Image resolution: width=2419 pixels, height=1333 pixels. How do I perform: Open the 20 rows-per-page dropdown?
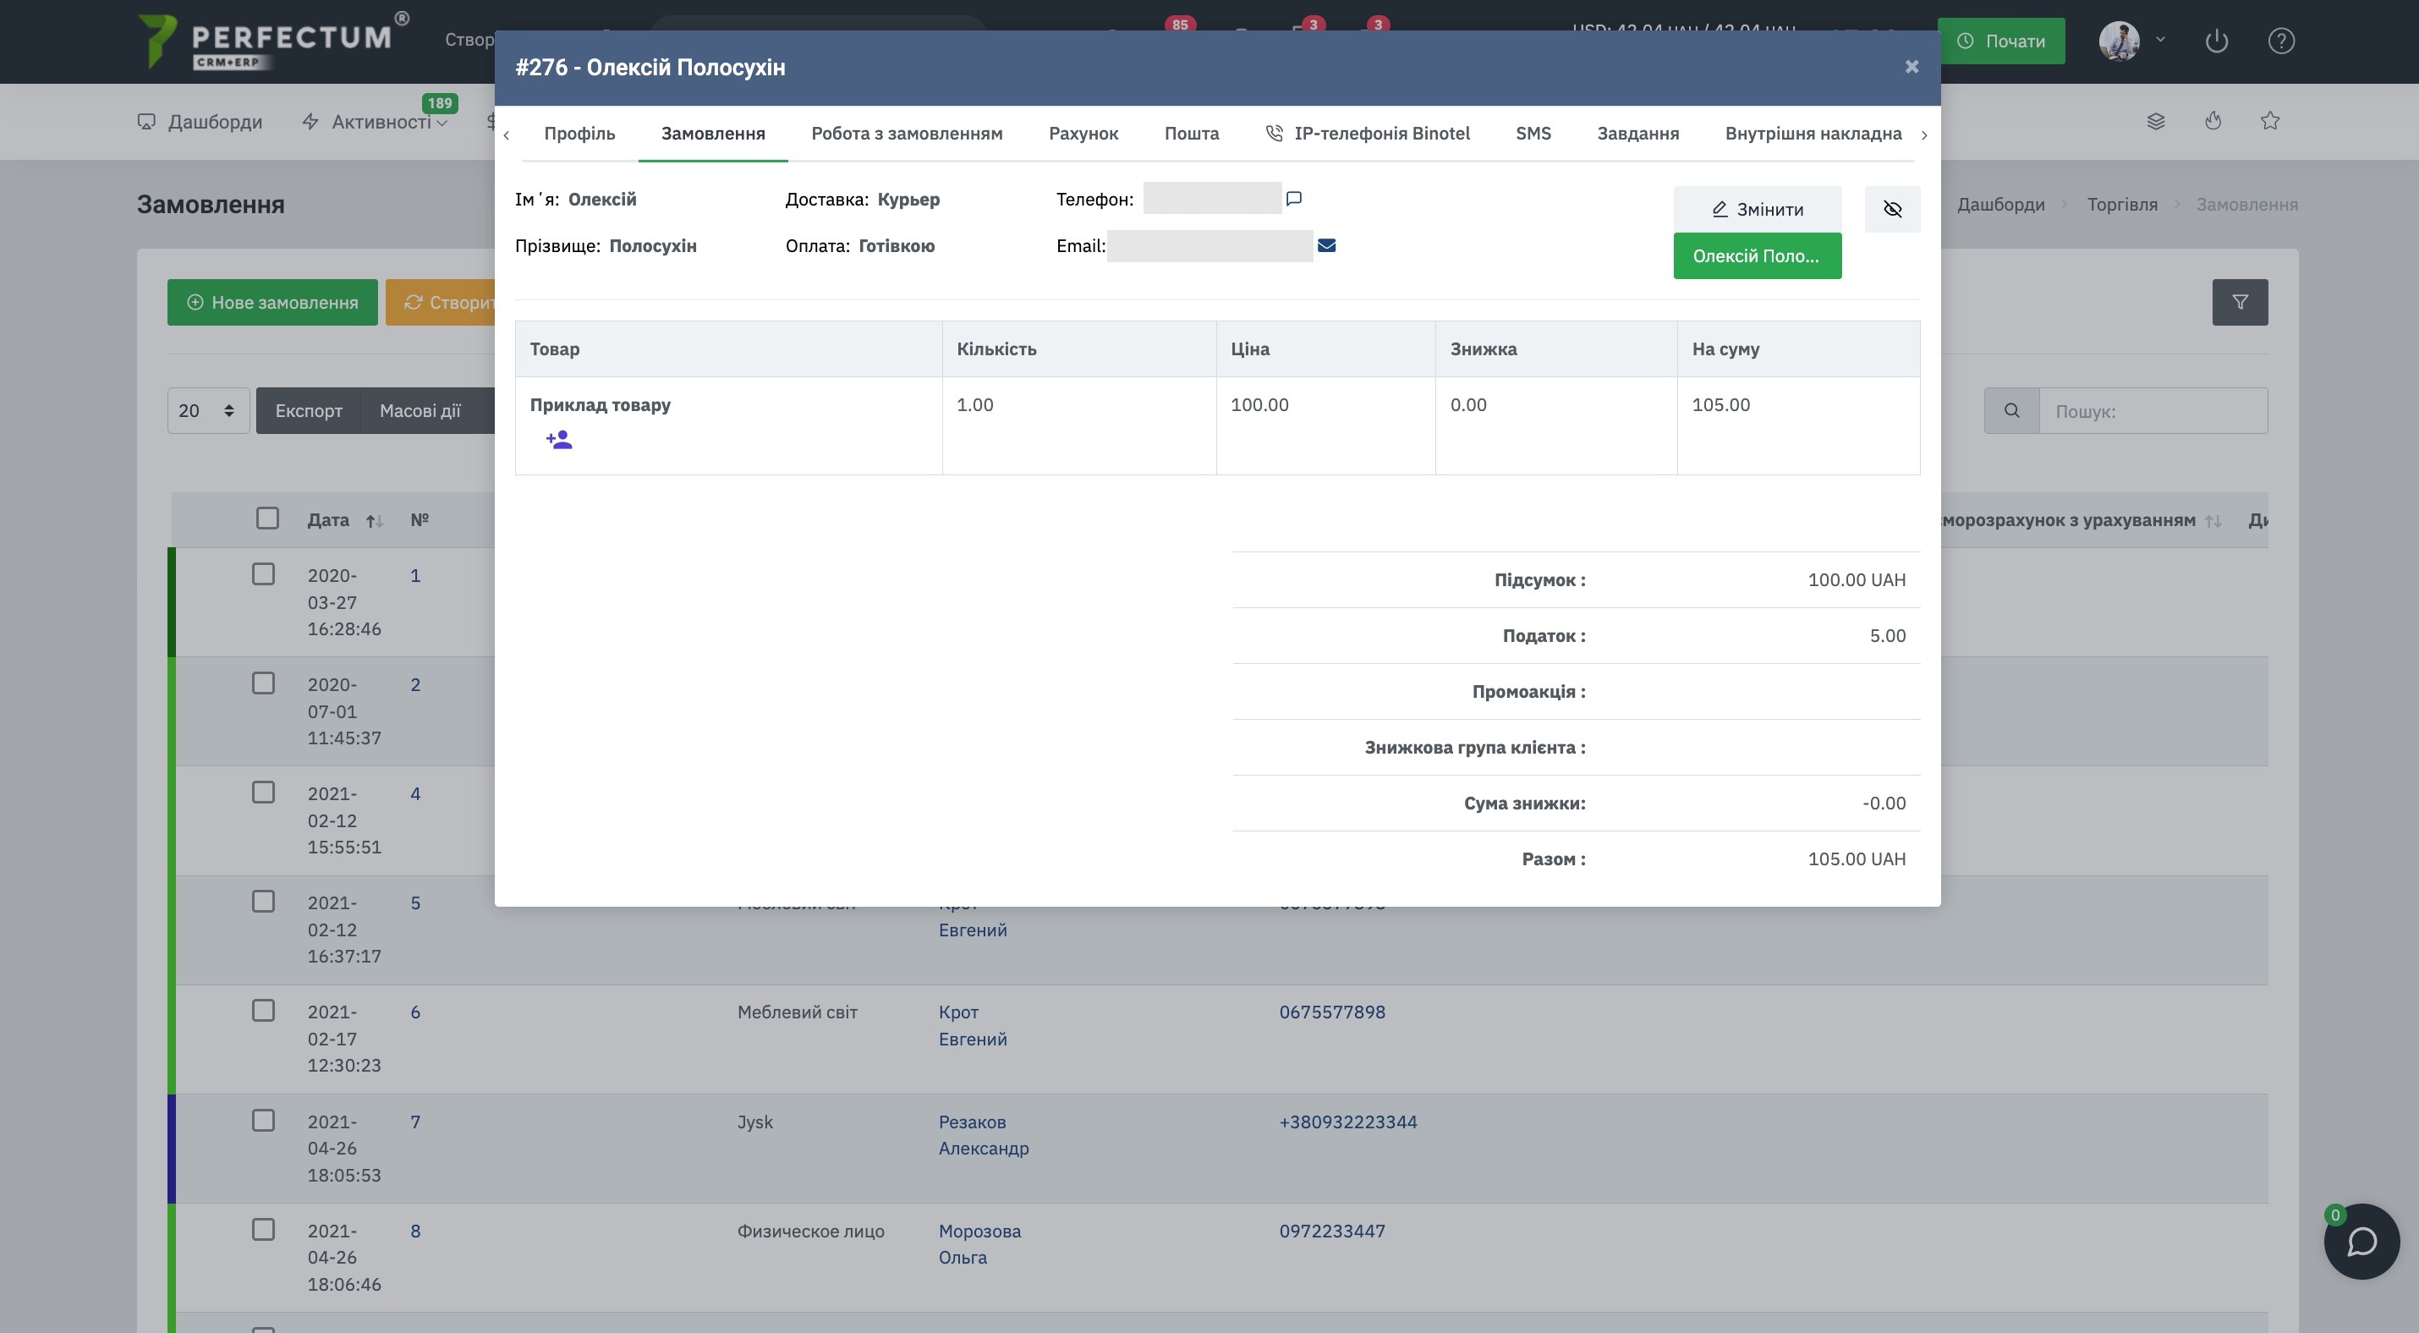208,411
